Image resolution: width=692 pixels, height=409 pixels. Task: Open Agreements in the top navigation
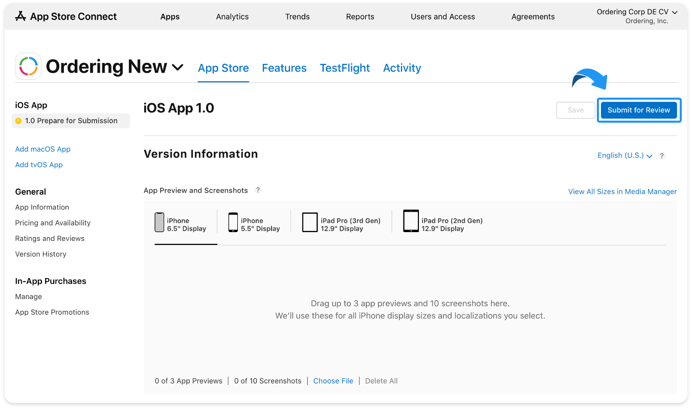tap(533, 17)
